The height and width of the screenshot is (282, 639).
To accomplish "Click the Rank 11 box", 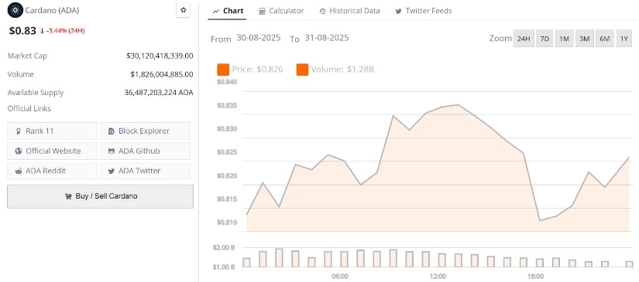I will pos(53,131).
